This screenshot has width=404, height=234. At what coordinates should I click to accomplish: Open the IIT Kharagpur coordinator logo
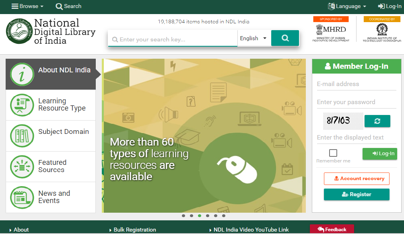click(381, 30)
